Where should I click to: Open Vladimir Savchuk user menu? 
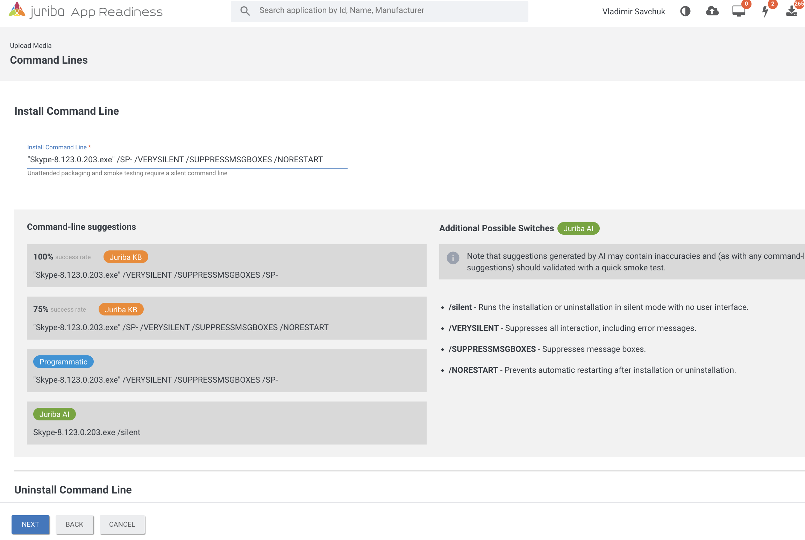coord(634,12)
